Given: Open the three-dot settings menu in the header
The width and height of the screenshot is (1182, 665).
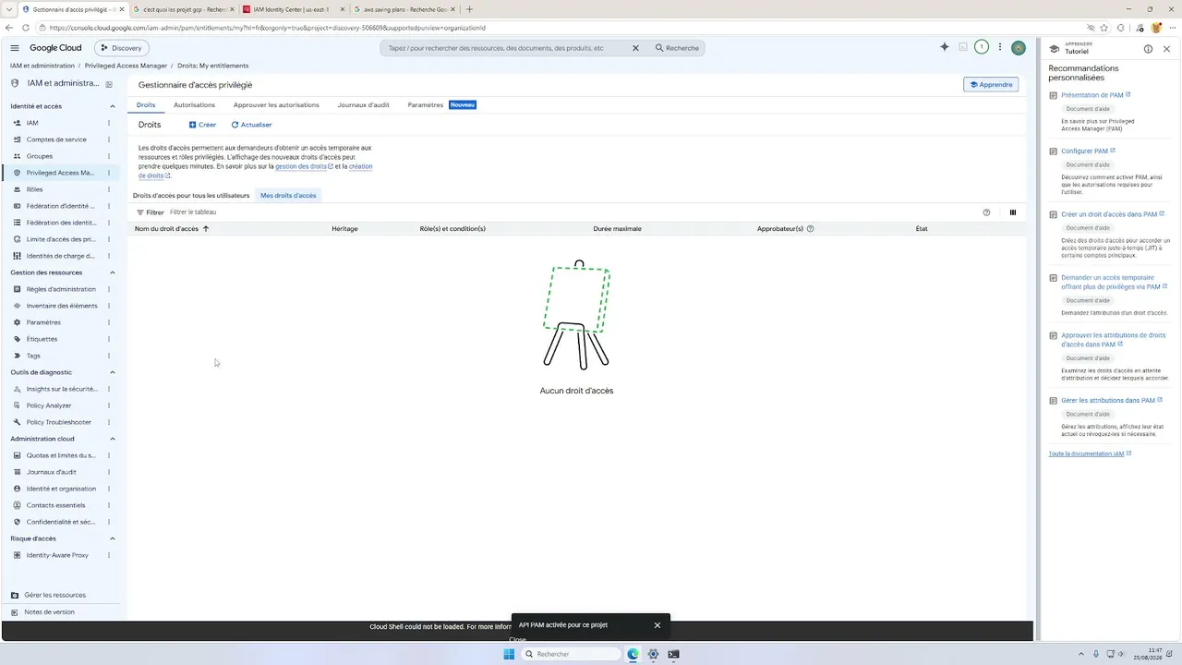Looking at the screenshot, I should click(1000, 47).
